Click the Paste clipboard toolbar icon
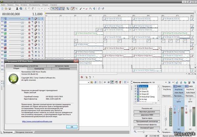 (x=33, y=9)
